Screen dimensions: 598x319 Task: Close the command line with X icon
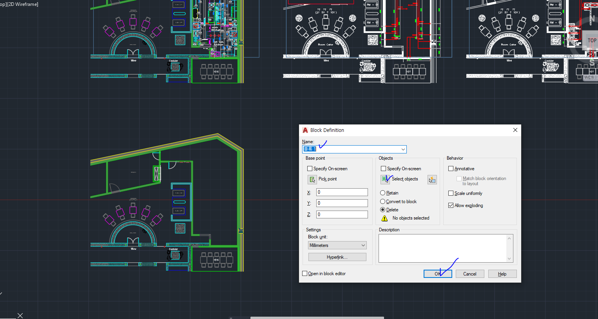tap(20, 315)
